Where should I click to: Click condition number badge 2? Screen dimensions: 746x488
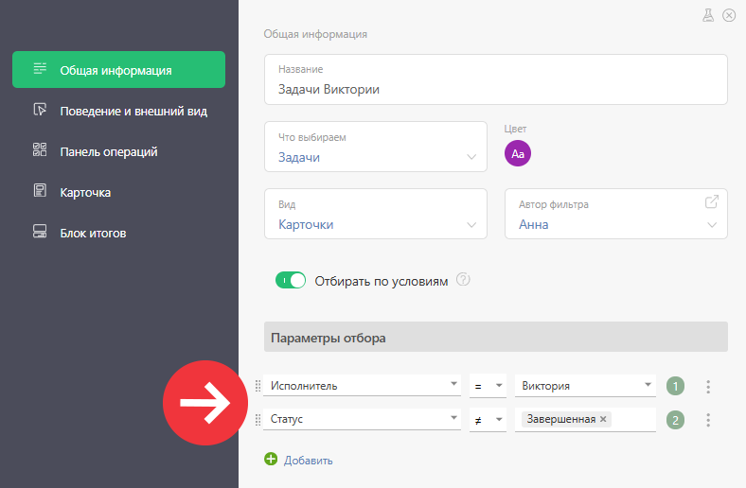point(675,420)
